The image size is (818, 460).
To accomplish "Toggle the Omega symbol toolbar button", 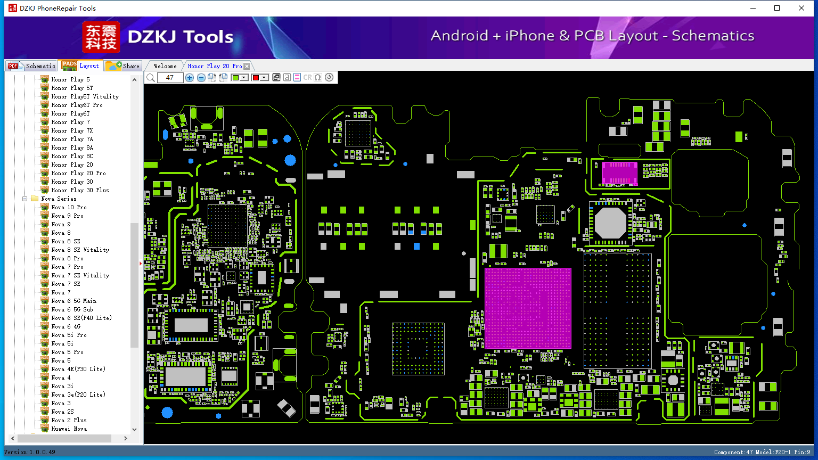I will pos(318,78).
